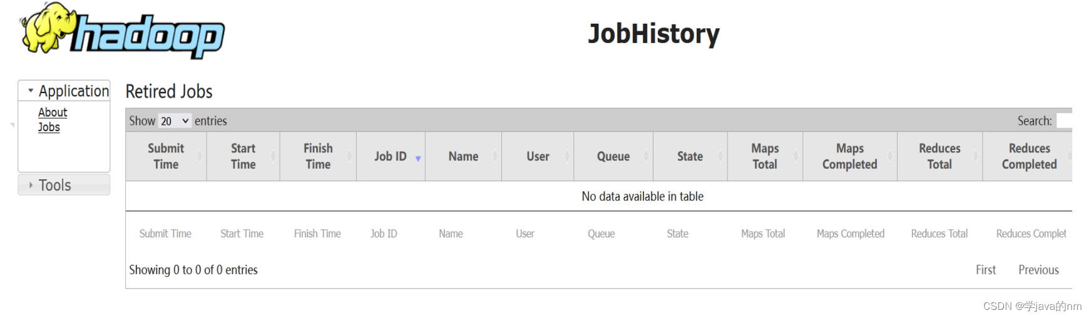The image size is (1091, 318).
Task: Click the footer Maps Completed filter
Action: click(851, 234)
